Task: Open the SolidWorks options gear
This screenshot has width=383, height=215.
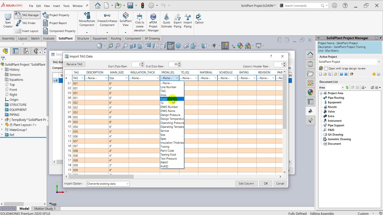Action: pyautogui.click(x=151, y=5)
